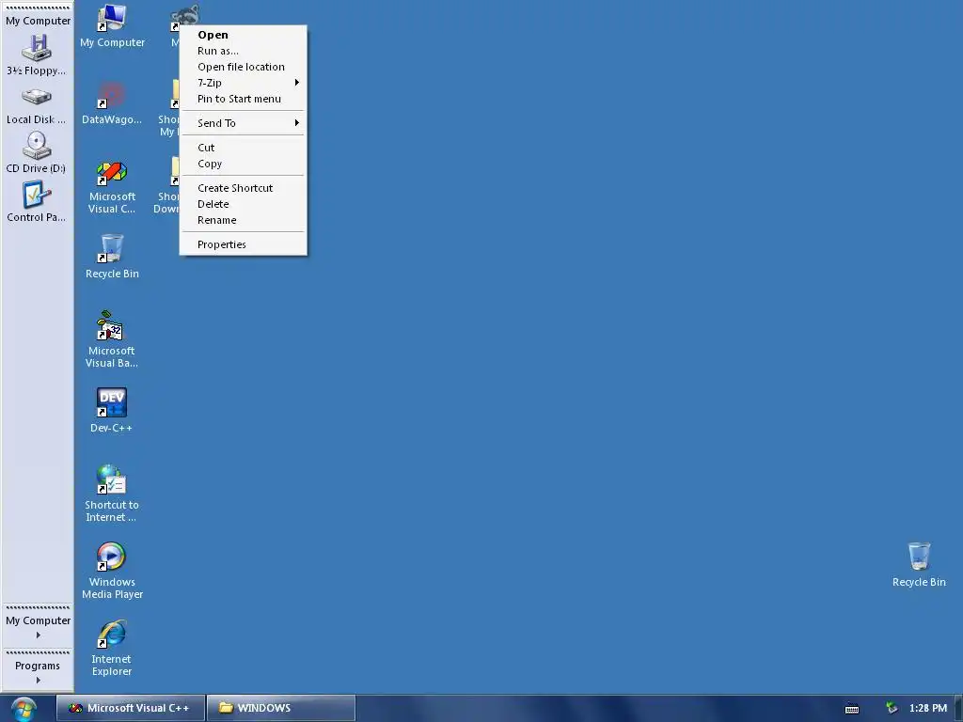Open Local Disk in sidebar
963x722 pixels.
[x=37, y=106]
